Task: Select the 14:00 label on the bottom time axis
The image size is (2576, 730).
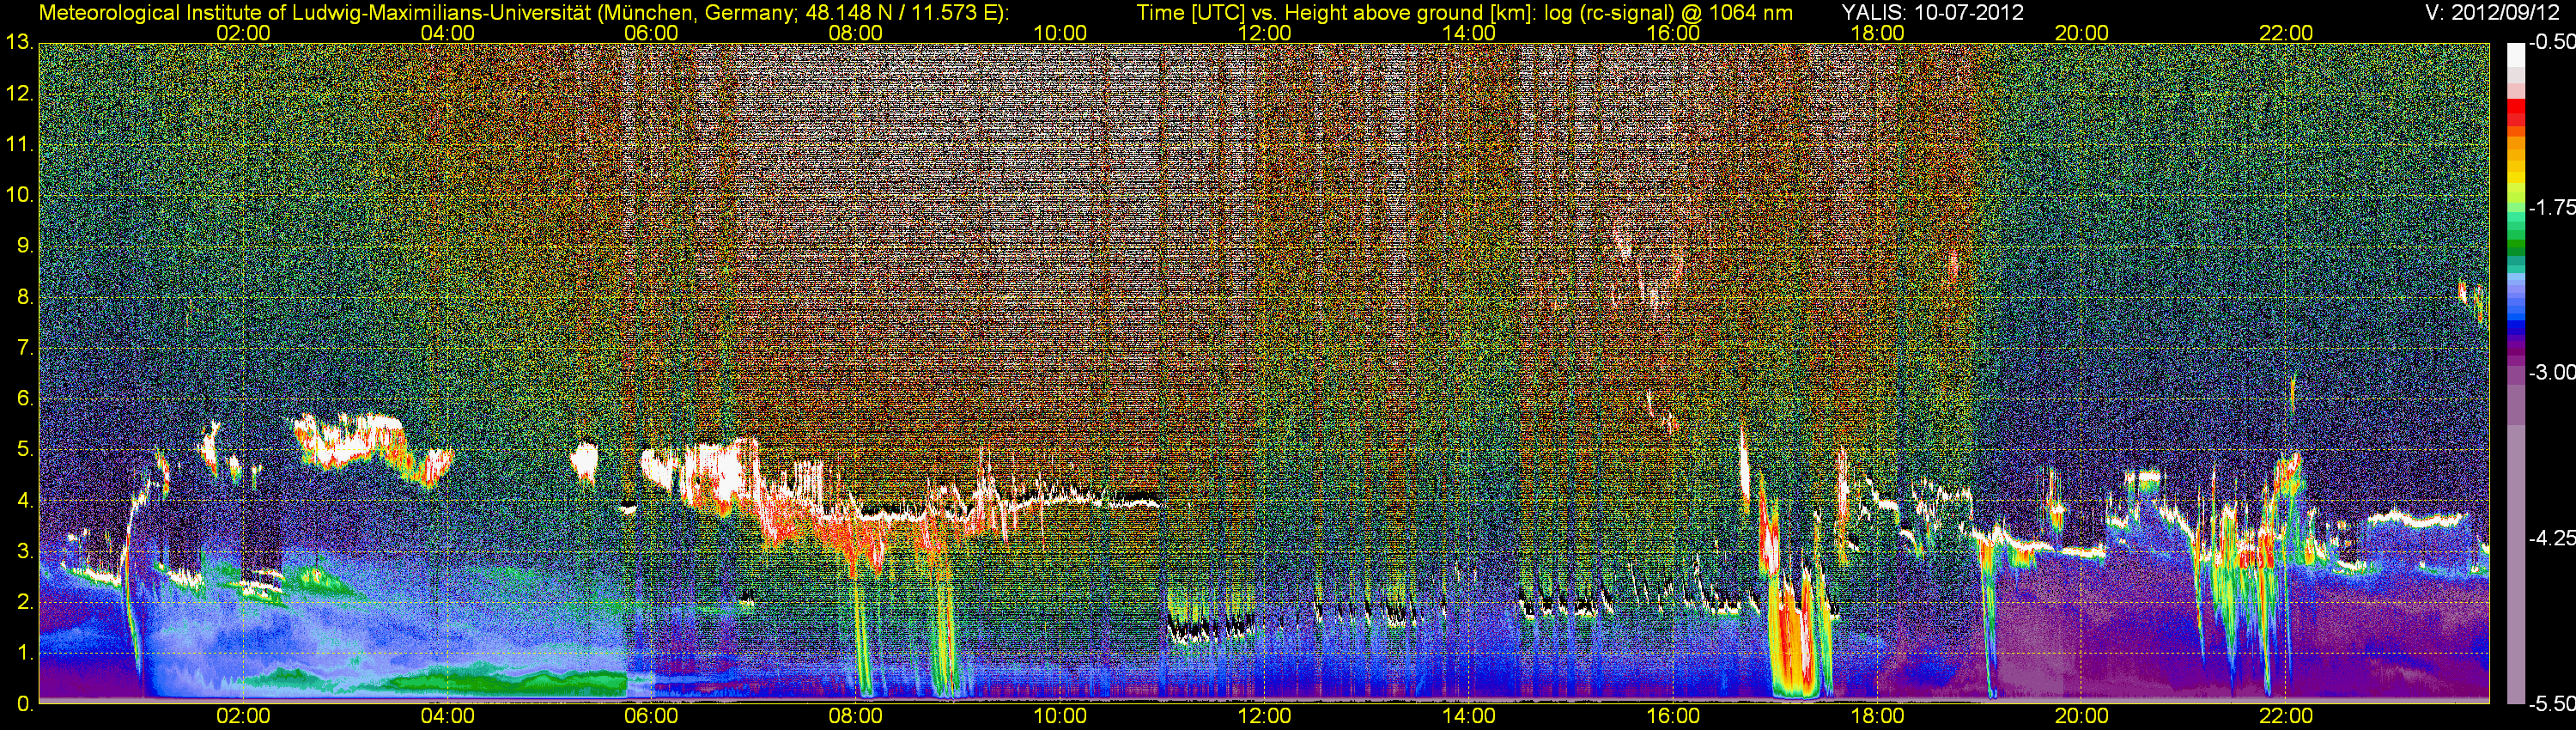Action: coord(1469,717)
